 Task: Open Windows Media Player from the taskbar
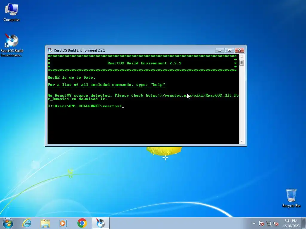[x=63, y=223]
